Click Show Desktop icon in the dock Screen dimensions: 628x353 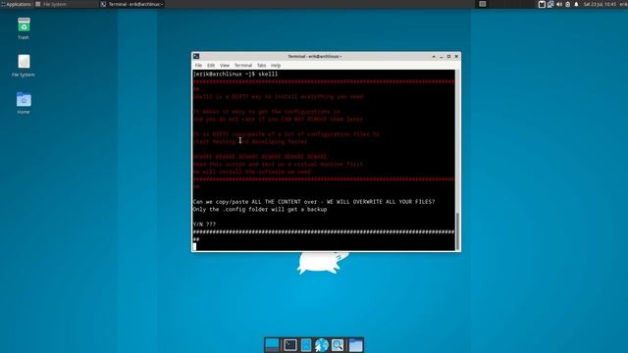click(x=272, y=345)
